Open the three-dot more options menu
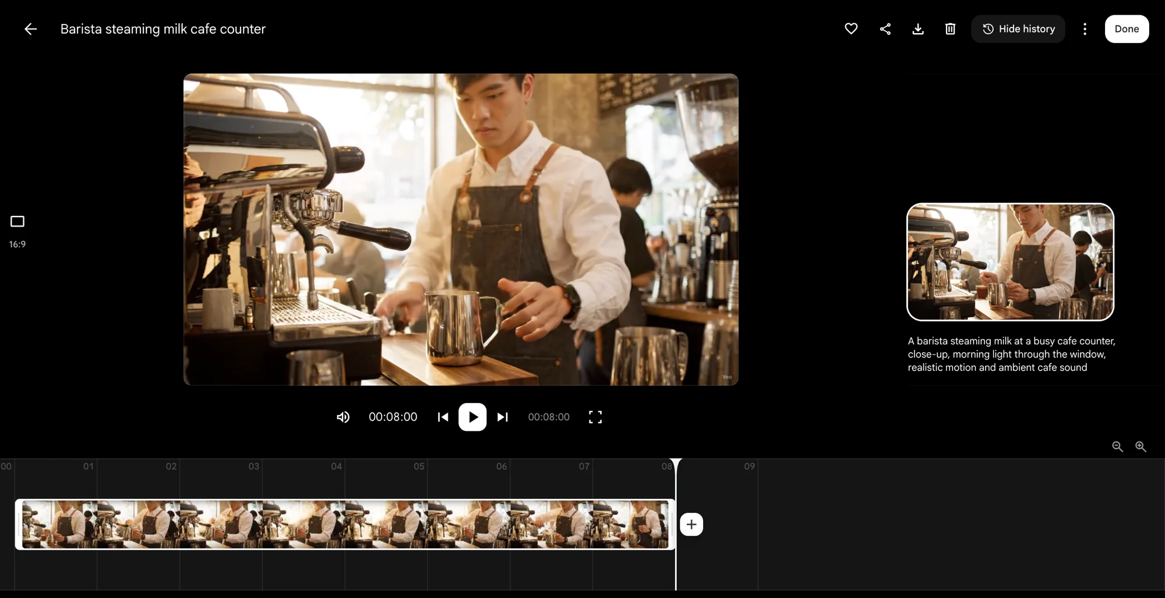Viewport: 1165px width, 598px height. pos(1085,29)
